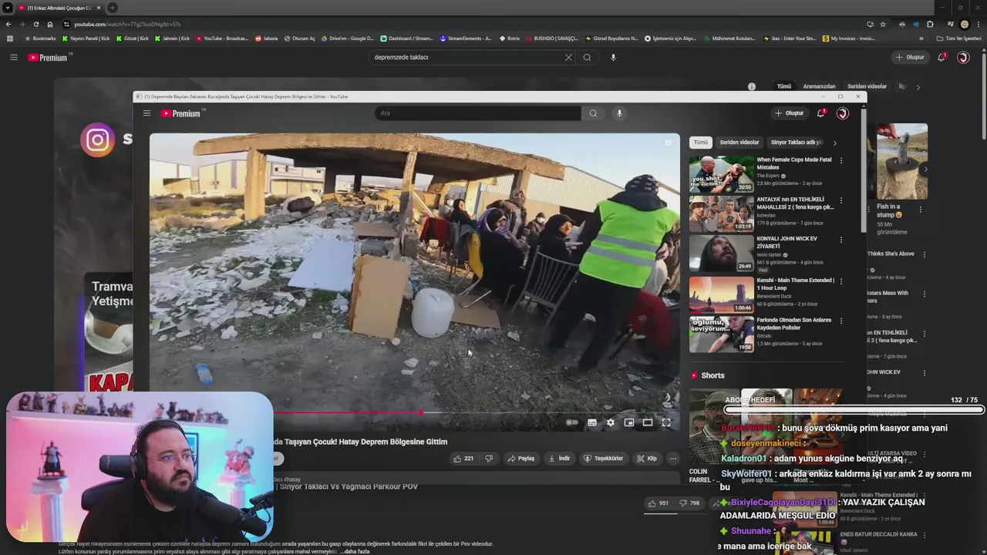Seek using the red video progress bar handle
The image size is (987, 555).
click(421, 413)
